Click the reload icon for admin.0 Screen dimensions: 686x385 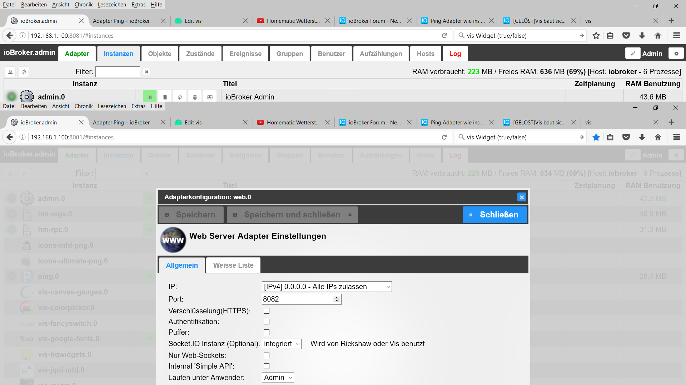pyautogui.click(x=180, y=97)
